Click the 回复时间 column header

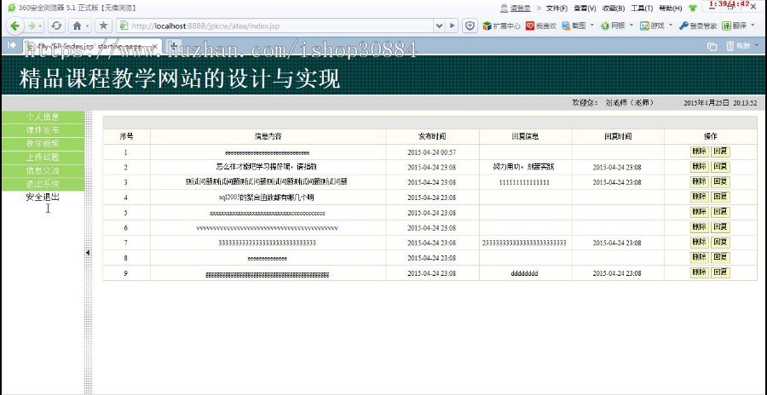(x=617, y=136)
